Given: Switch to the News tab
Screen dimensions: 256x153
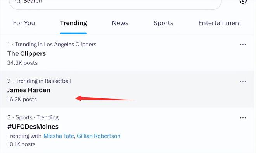Looking at the screenshot, I should tap(120, 23).
